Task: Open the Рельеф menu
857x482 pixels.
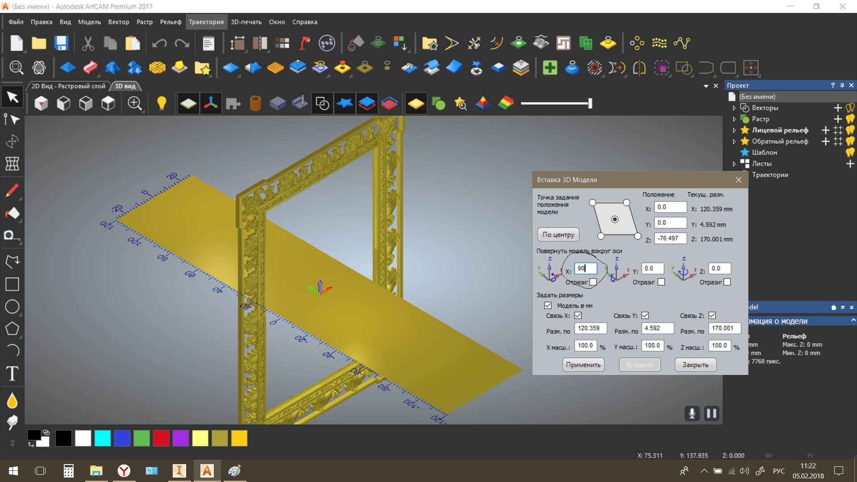Action: click(x=171, y=22)
